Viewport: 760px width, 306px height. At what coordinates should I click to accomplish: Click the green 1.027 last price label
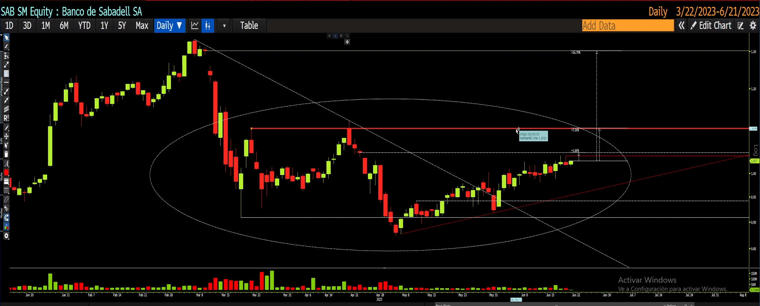tap(754, 161)
